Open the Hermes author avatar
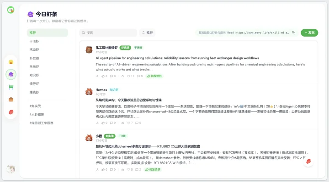 [89, 91]
